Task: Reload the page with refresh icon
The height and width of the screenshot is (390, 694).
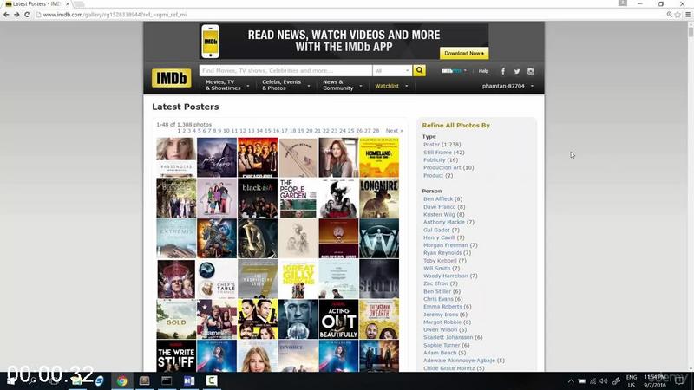Action: click(x=27, y=15)
